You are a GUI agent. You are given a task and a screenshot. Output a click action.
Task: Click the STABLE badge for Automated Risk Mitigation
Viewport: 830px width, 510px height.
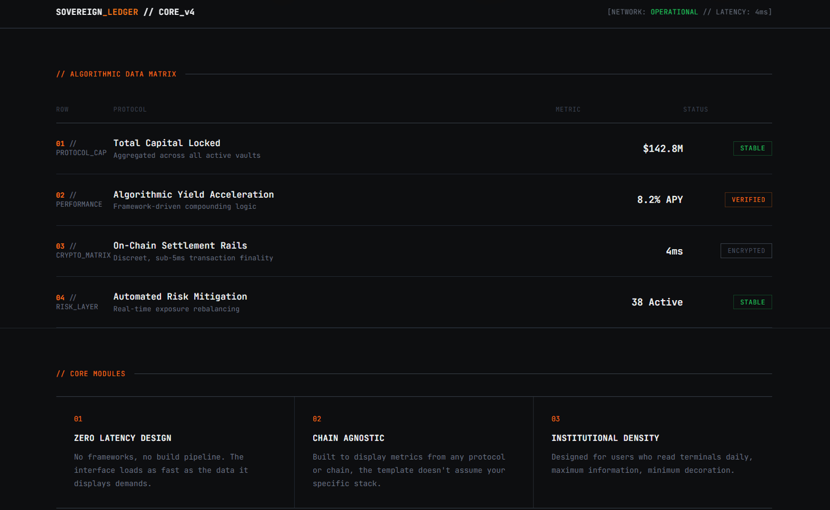(753, 302)
